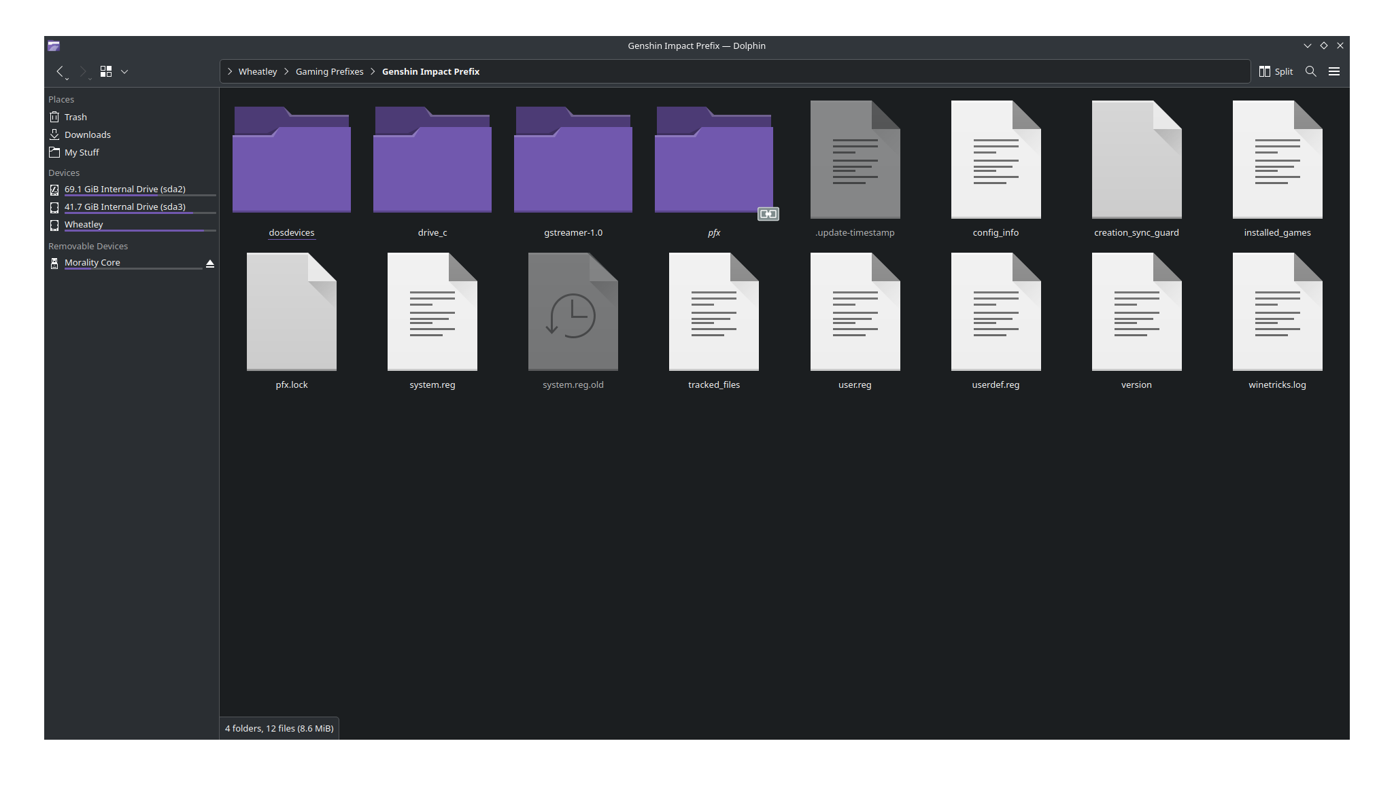This screenshot has width=1394, height=792.
Task: Expand the view mode dropdown chevron
Action: [124, 71]
